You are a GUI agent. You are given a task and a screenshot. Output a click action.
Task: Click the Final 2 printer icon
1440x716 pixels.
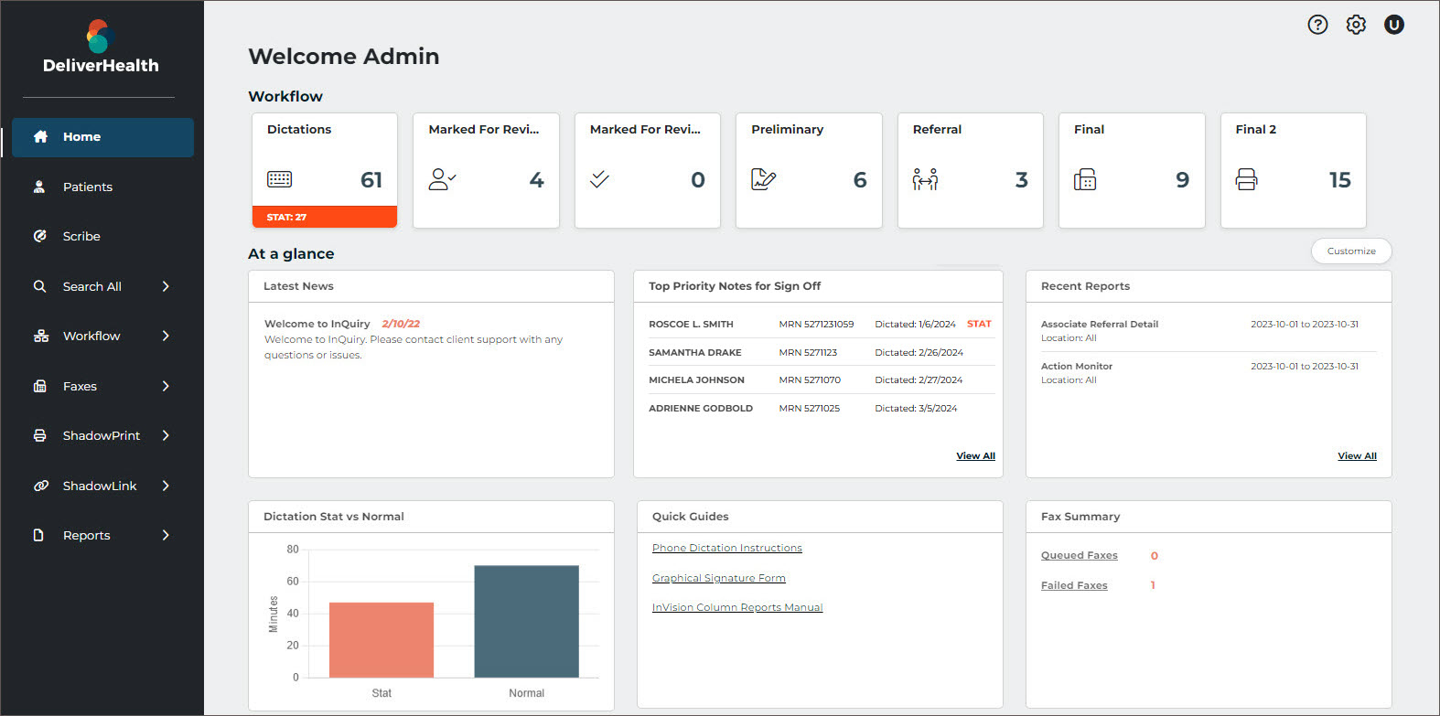click(x=1246, y=179)
